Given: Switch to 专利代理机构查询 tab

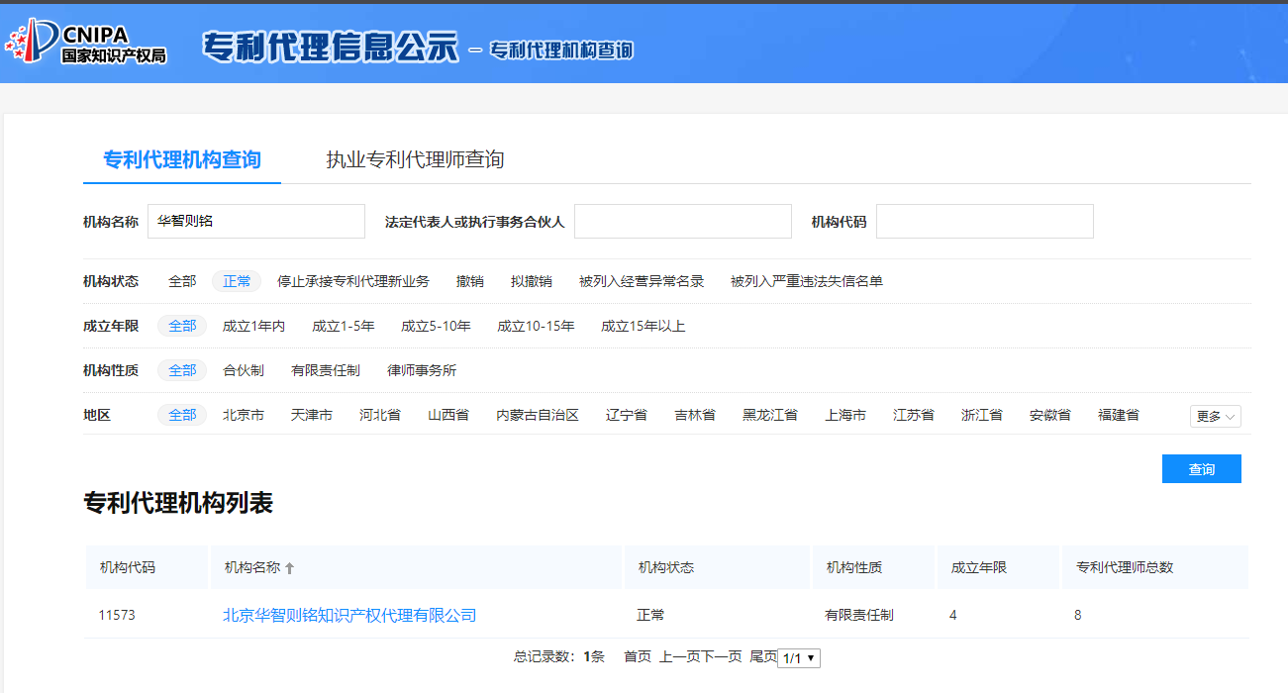Looking at the screenshot, I should [x=182, y=159].
